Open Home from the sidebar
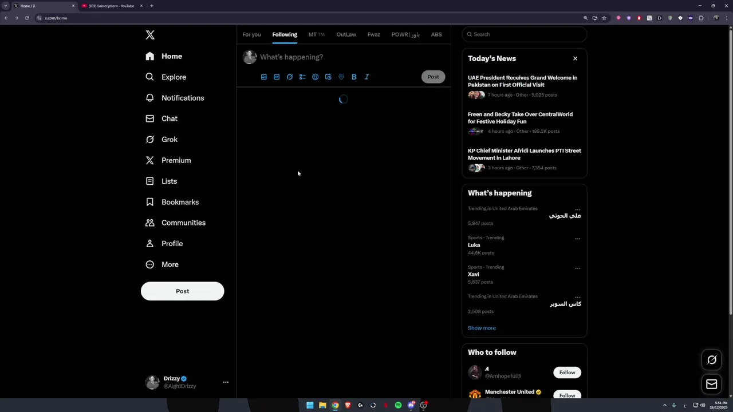733x412 pixels. click(x=164, y=56)
